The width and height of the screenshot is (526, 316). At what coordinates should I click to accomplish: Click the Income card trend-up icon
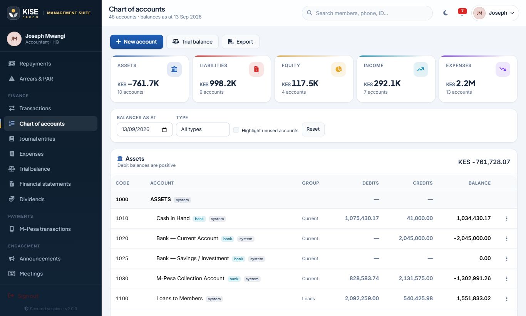point(421,69)
